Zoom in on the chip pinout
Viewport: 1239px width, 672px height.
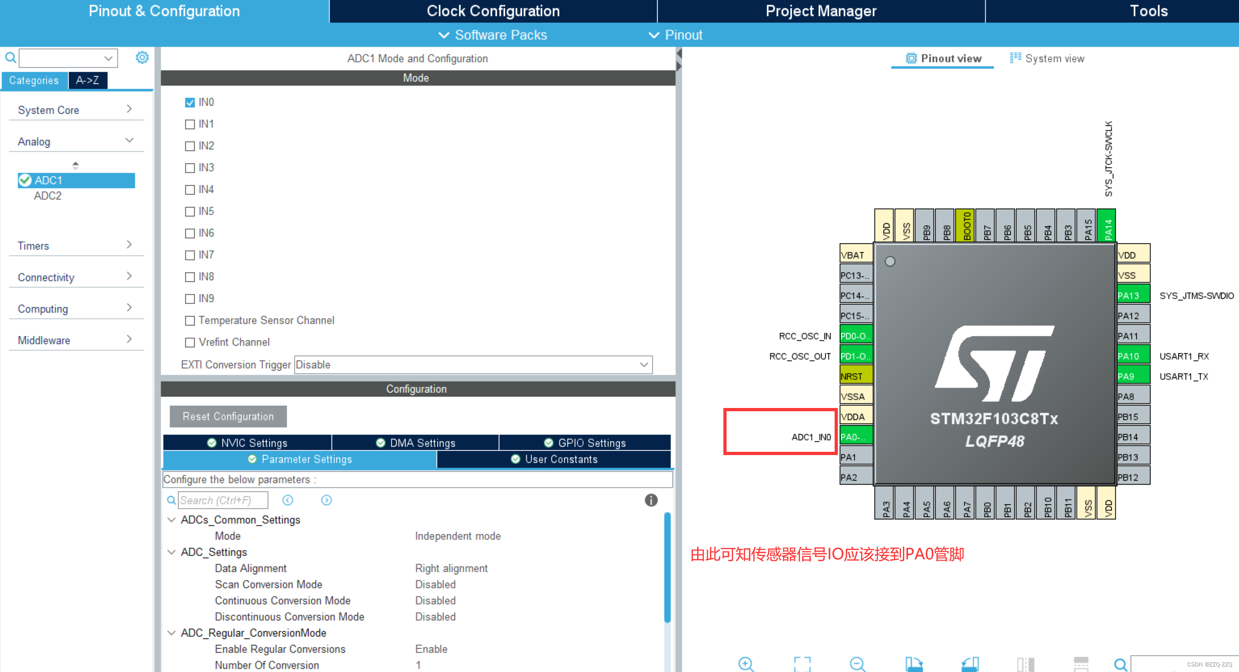pyautogui.click(x=746, y=663)
